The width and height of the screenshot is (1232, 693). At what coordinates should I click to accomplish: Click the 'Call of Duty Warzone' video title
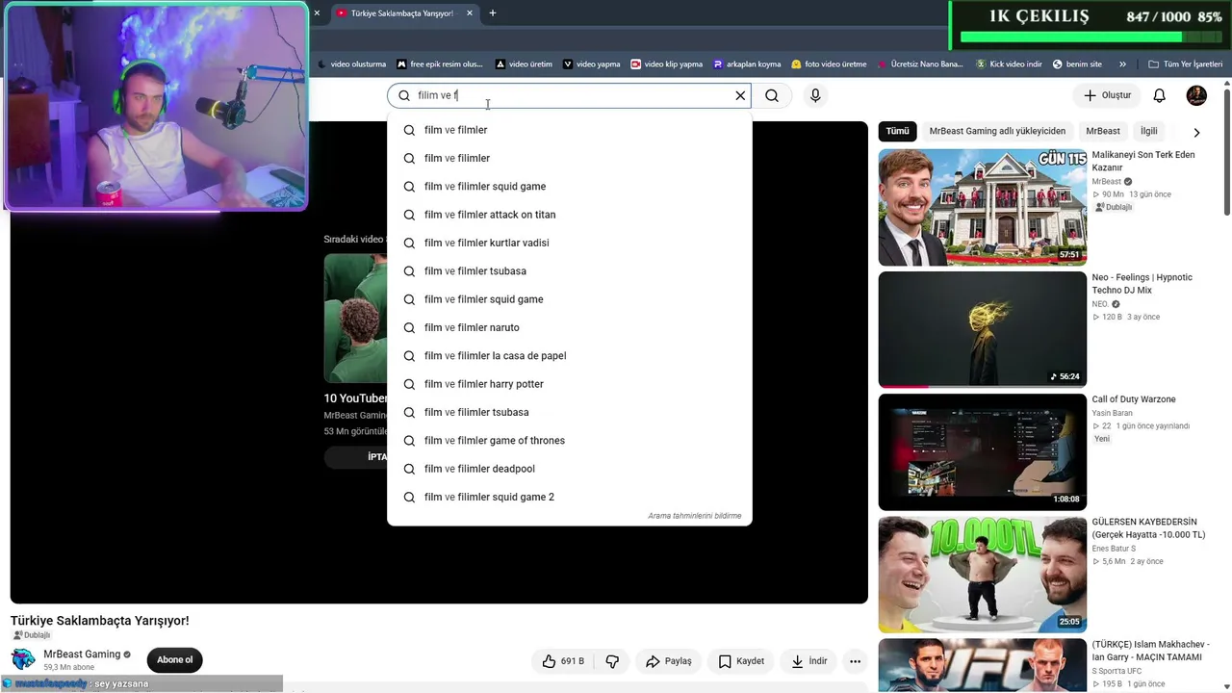(1134, 399)
